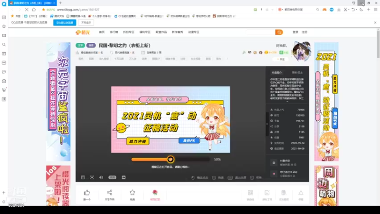The height and width of the screenshot is (214, 380).
Task: Switch to the 更新/日志 tab in info panel
Action: click(x=297, y=73)
